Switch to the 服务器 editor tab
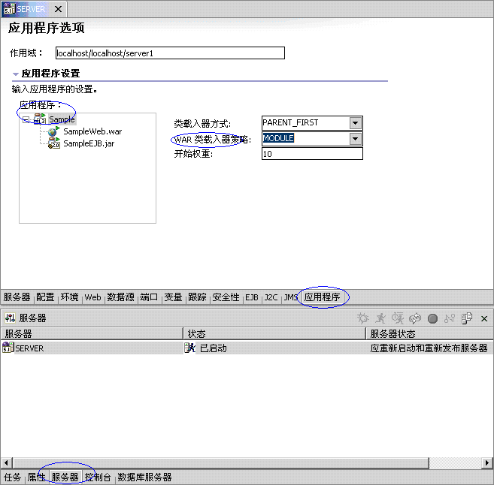This screenshot has height=485, width=494. pyautogui.click(x=17, y=297)
